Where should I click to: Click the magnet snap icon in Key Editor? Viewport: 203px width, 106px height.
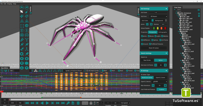click(6, 71)
